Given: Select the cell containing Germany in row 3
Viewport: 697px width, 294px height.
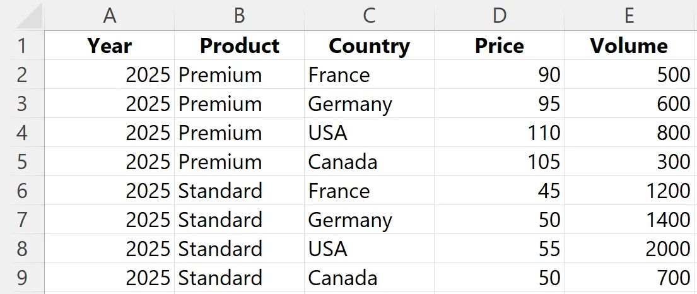Looking at the screenshot, I should pos(369,103).
